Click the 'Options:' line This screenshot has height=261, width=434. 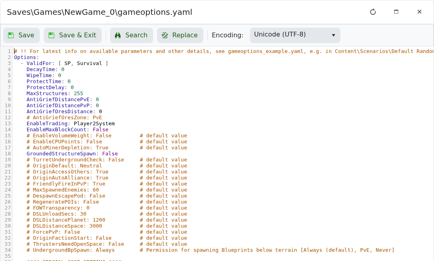point(27,57)
